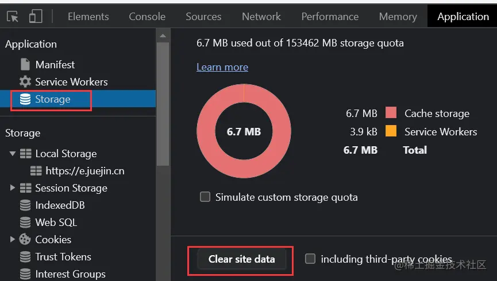This screenshot has width=497, height=281.
Task: Click the Clear site data button
Action: tap(241, 259)
